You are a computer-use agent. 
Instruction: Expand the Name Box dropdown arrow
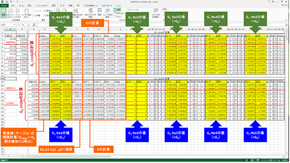(14, 25)
